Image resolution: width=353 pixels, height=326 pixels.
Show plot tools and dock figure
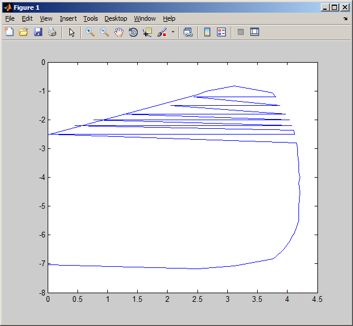coord(255,32)
